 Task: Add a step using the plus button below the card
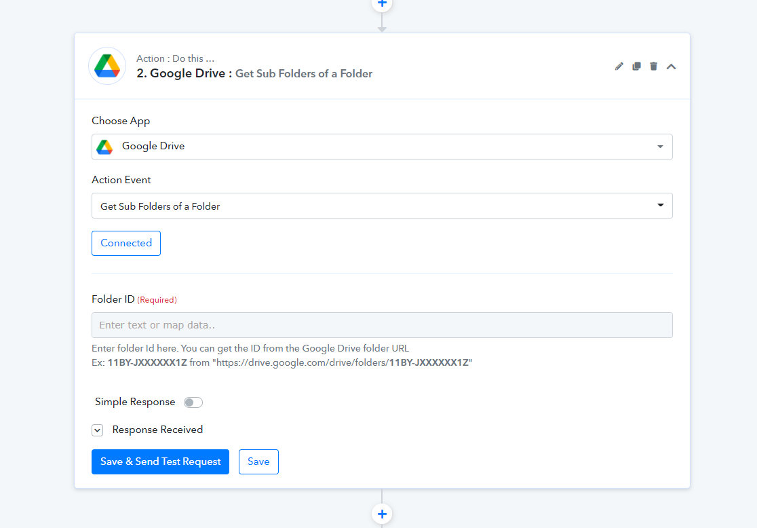tap(382, 514)
